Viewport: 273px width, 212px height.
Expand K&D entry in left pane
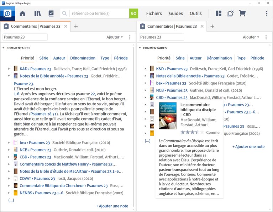pyautogui.click(x=9, y=69)
